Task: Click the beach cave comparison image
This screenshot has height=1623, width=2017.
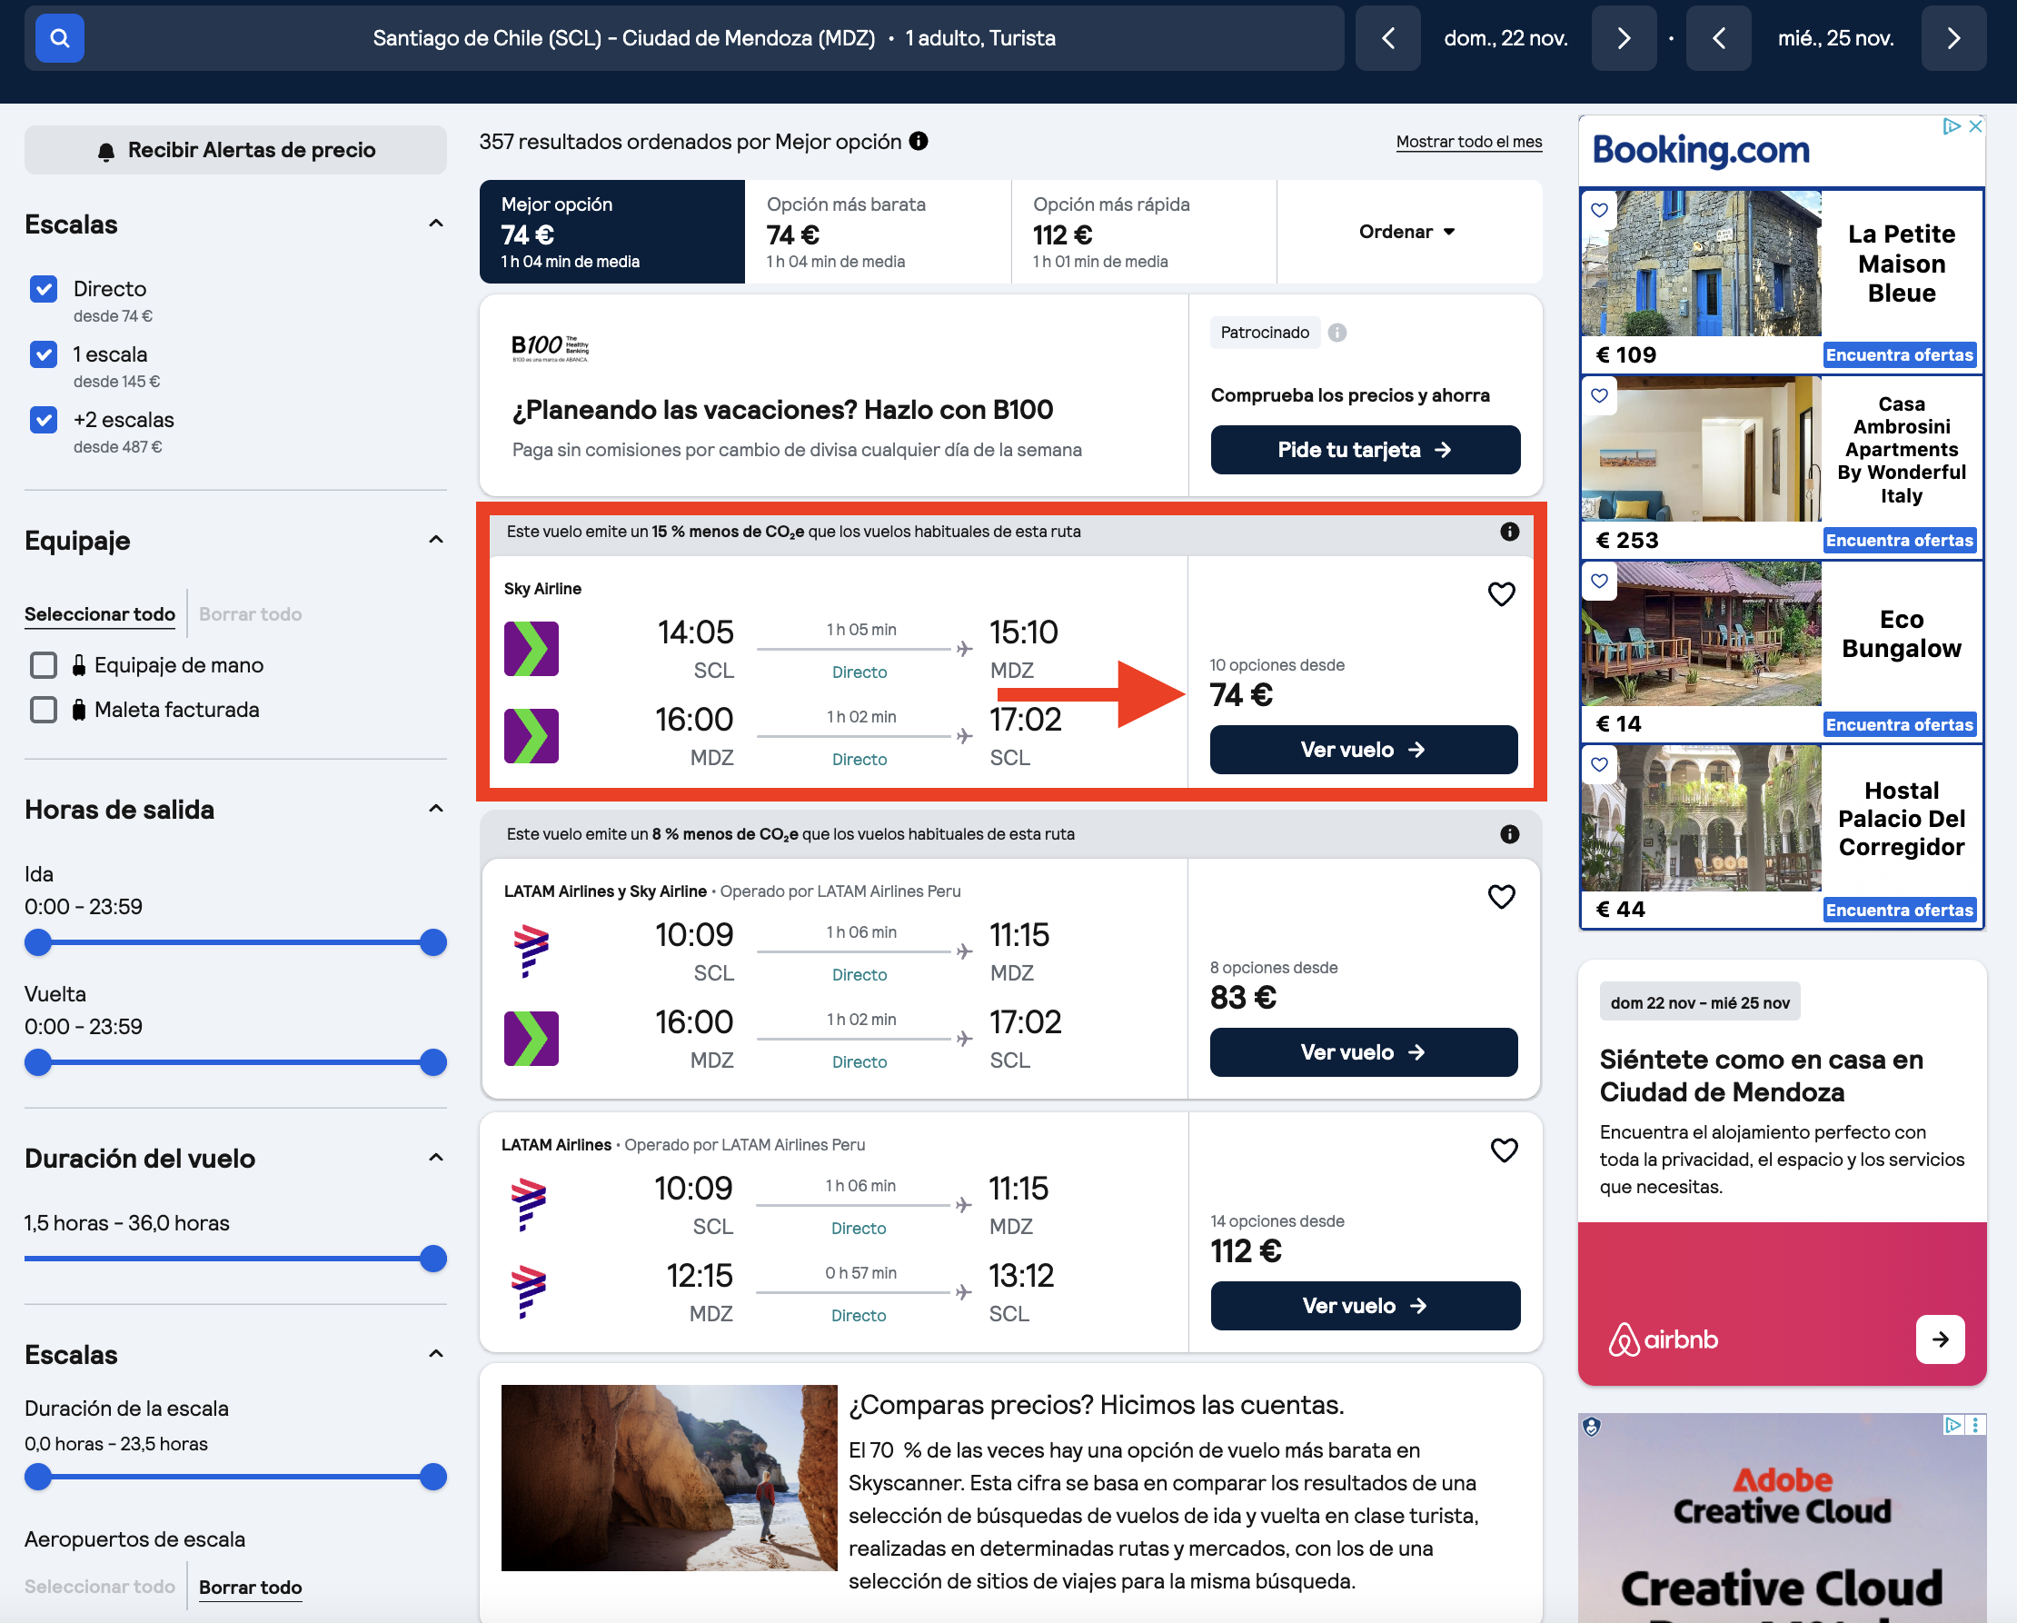Action: click(669, 1477)
